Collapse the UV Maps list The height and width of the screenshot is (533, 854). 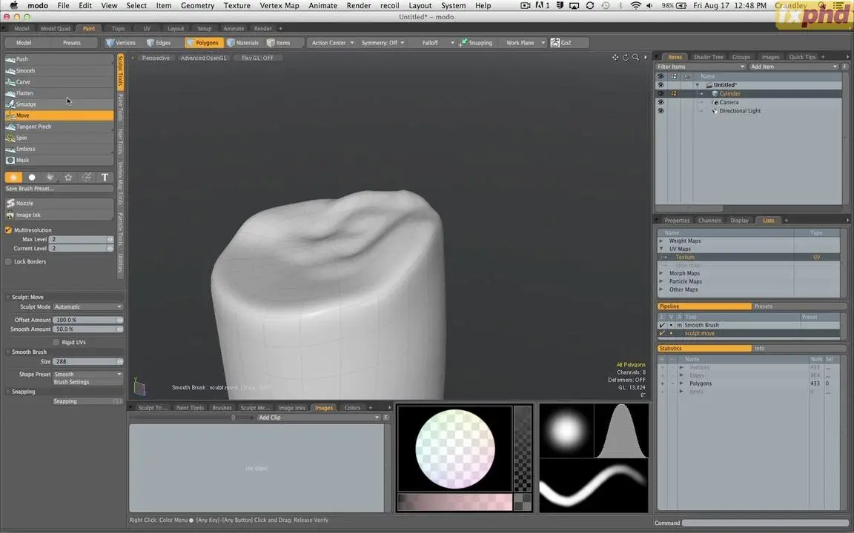(x=661, y=249)
